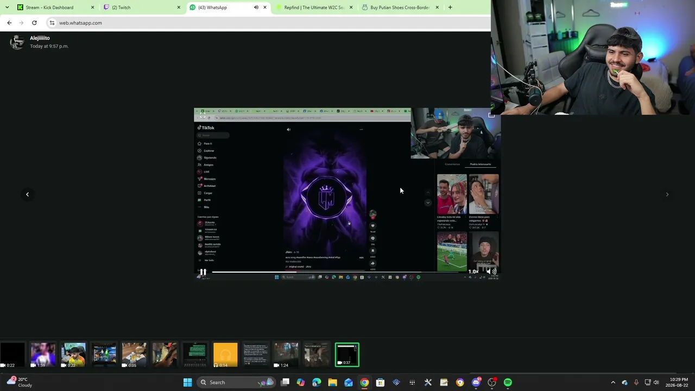This screenshot has width=695, height=391.
Task: Open the weather widget showing 20°C Cloudy
Action: [x=20, y=382]
